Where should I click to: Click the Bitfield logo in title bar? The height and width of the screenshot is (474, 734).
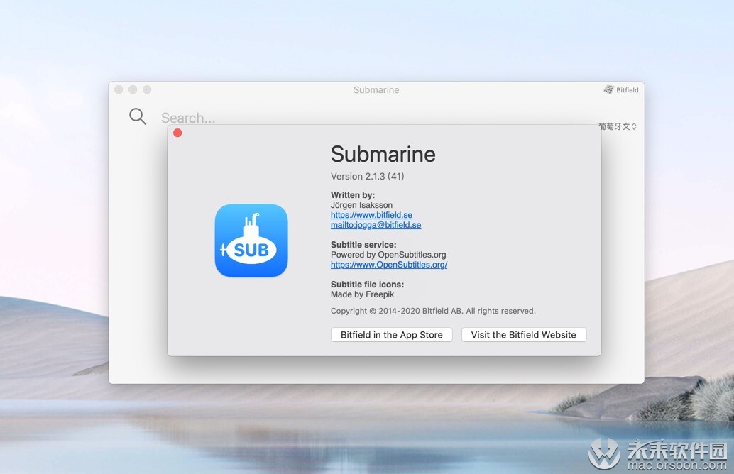point(620,90)
